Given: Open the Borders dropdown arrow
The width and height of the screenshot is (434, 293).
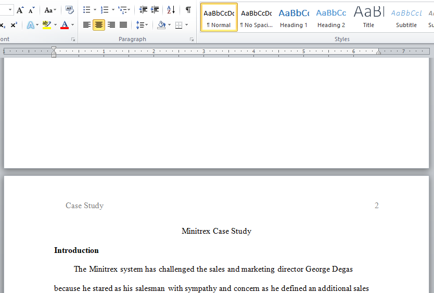Looking at the screenshot, I should 186,25.
